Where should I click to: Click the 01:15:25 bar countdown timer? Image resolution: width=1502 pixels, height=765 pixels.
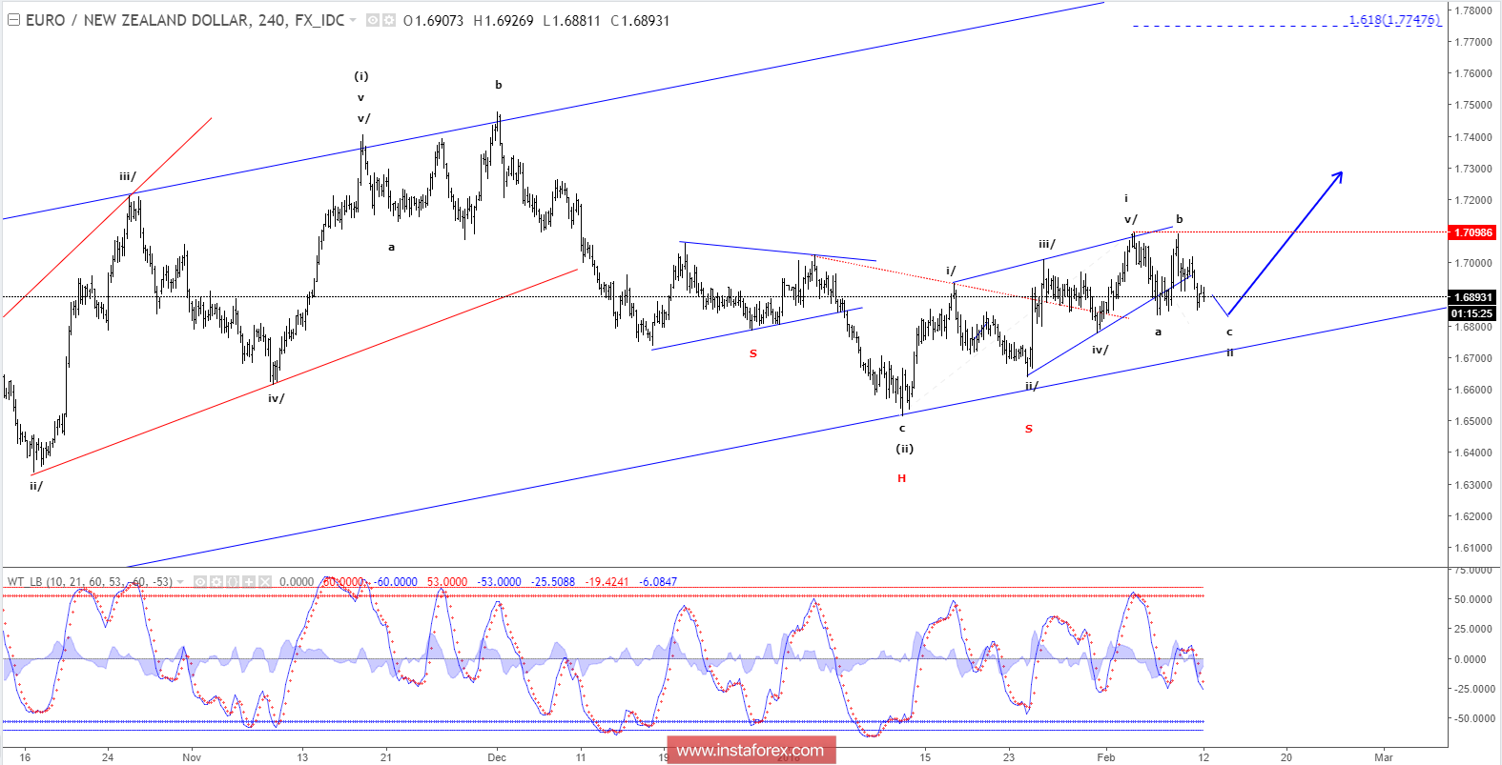(1472, 313)
